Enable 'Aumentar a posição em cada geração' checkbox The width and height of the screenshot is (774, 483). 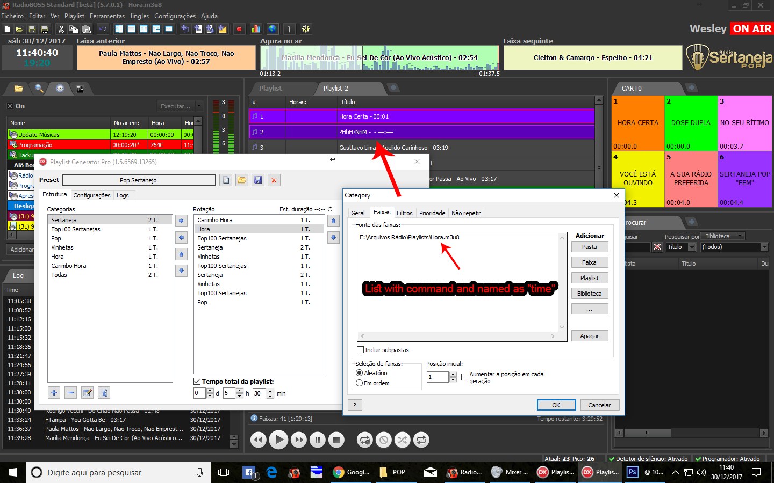point(464,377)
